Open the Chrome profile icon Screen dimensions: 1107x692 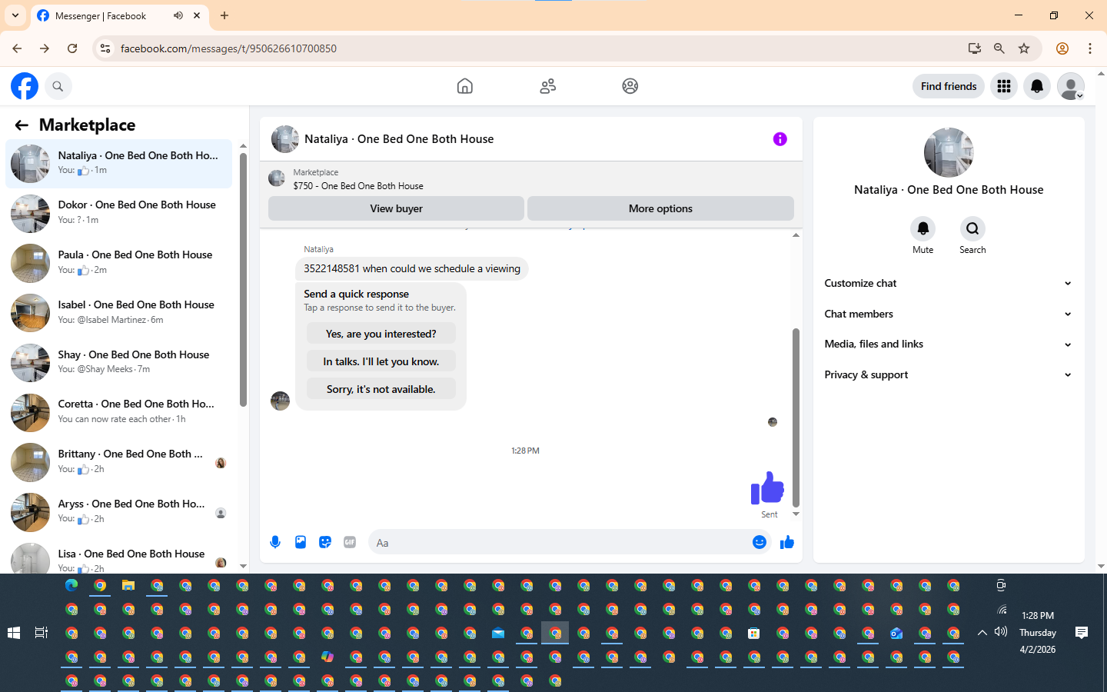coord(1062,48)
